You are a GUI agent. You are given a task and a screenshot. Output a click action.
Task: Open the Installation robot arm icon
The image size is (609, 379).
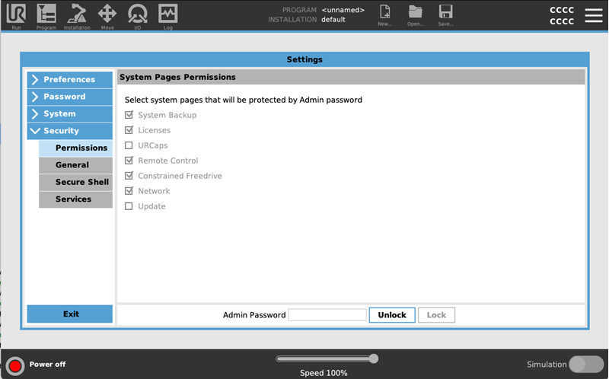click(77, 14)
